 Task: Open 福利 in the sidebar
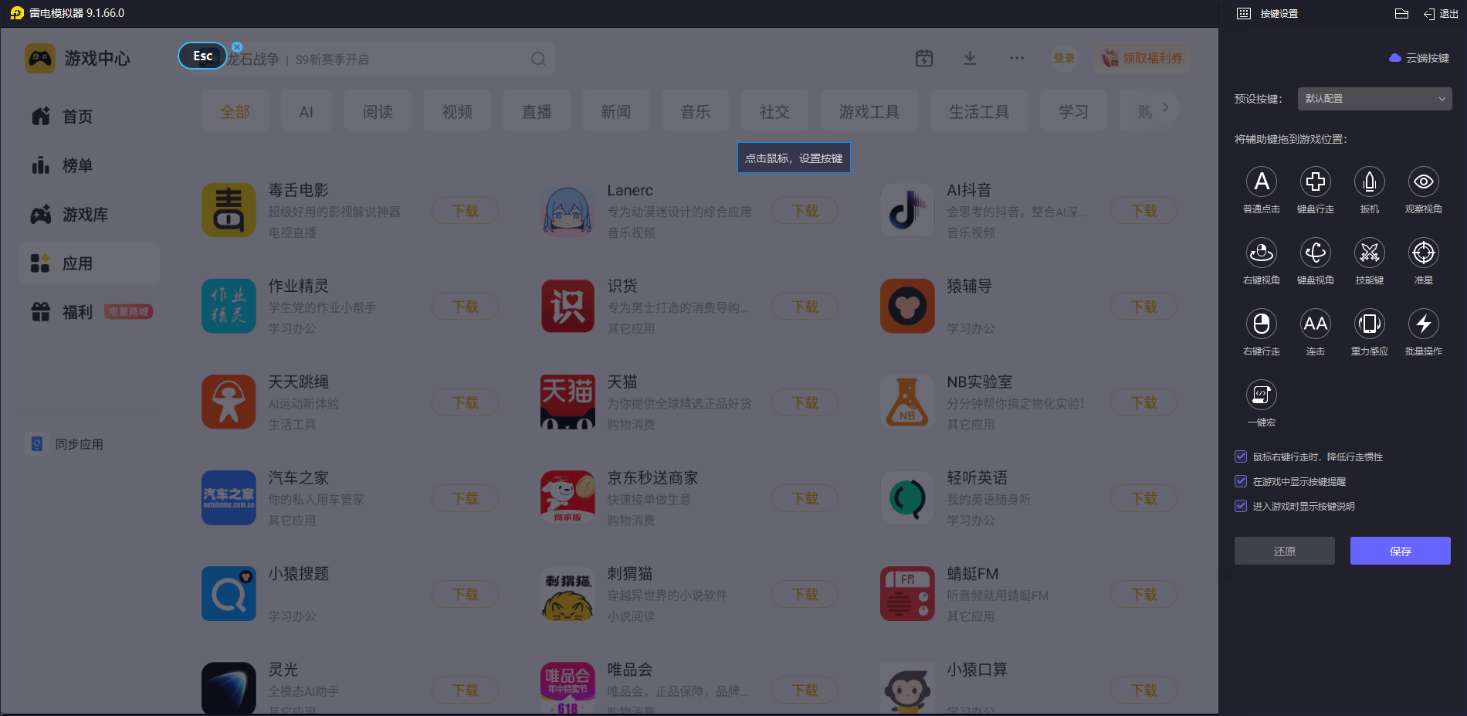pyautogui.click(x=90, y=312)
